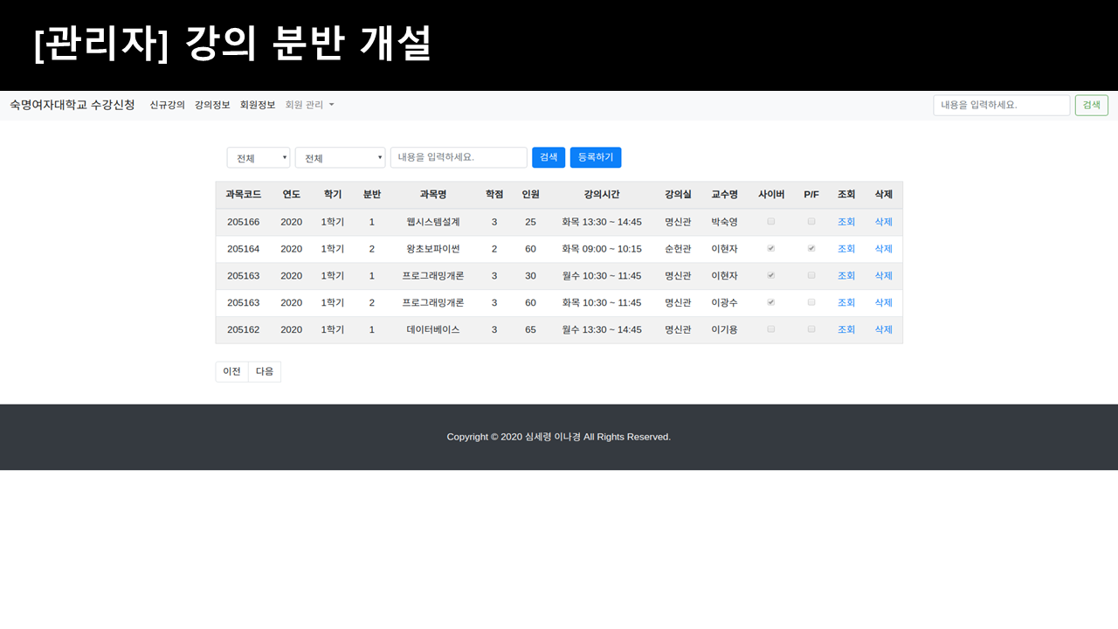Open the second 전체 filter dropdown
The height and width of the screenshot is (629, 1118).
click(x=340, y=157)
